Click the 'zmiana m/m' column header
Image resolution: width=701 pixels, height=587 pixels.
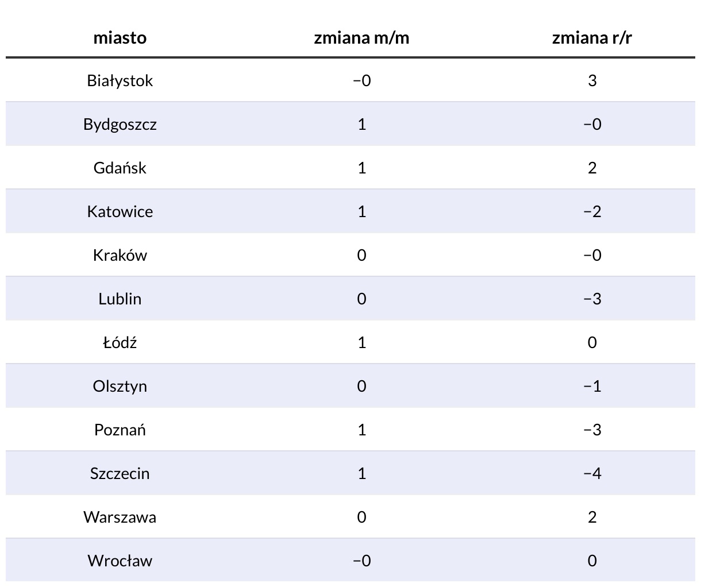pyautogui.click(x=361, y=38)
